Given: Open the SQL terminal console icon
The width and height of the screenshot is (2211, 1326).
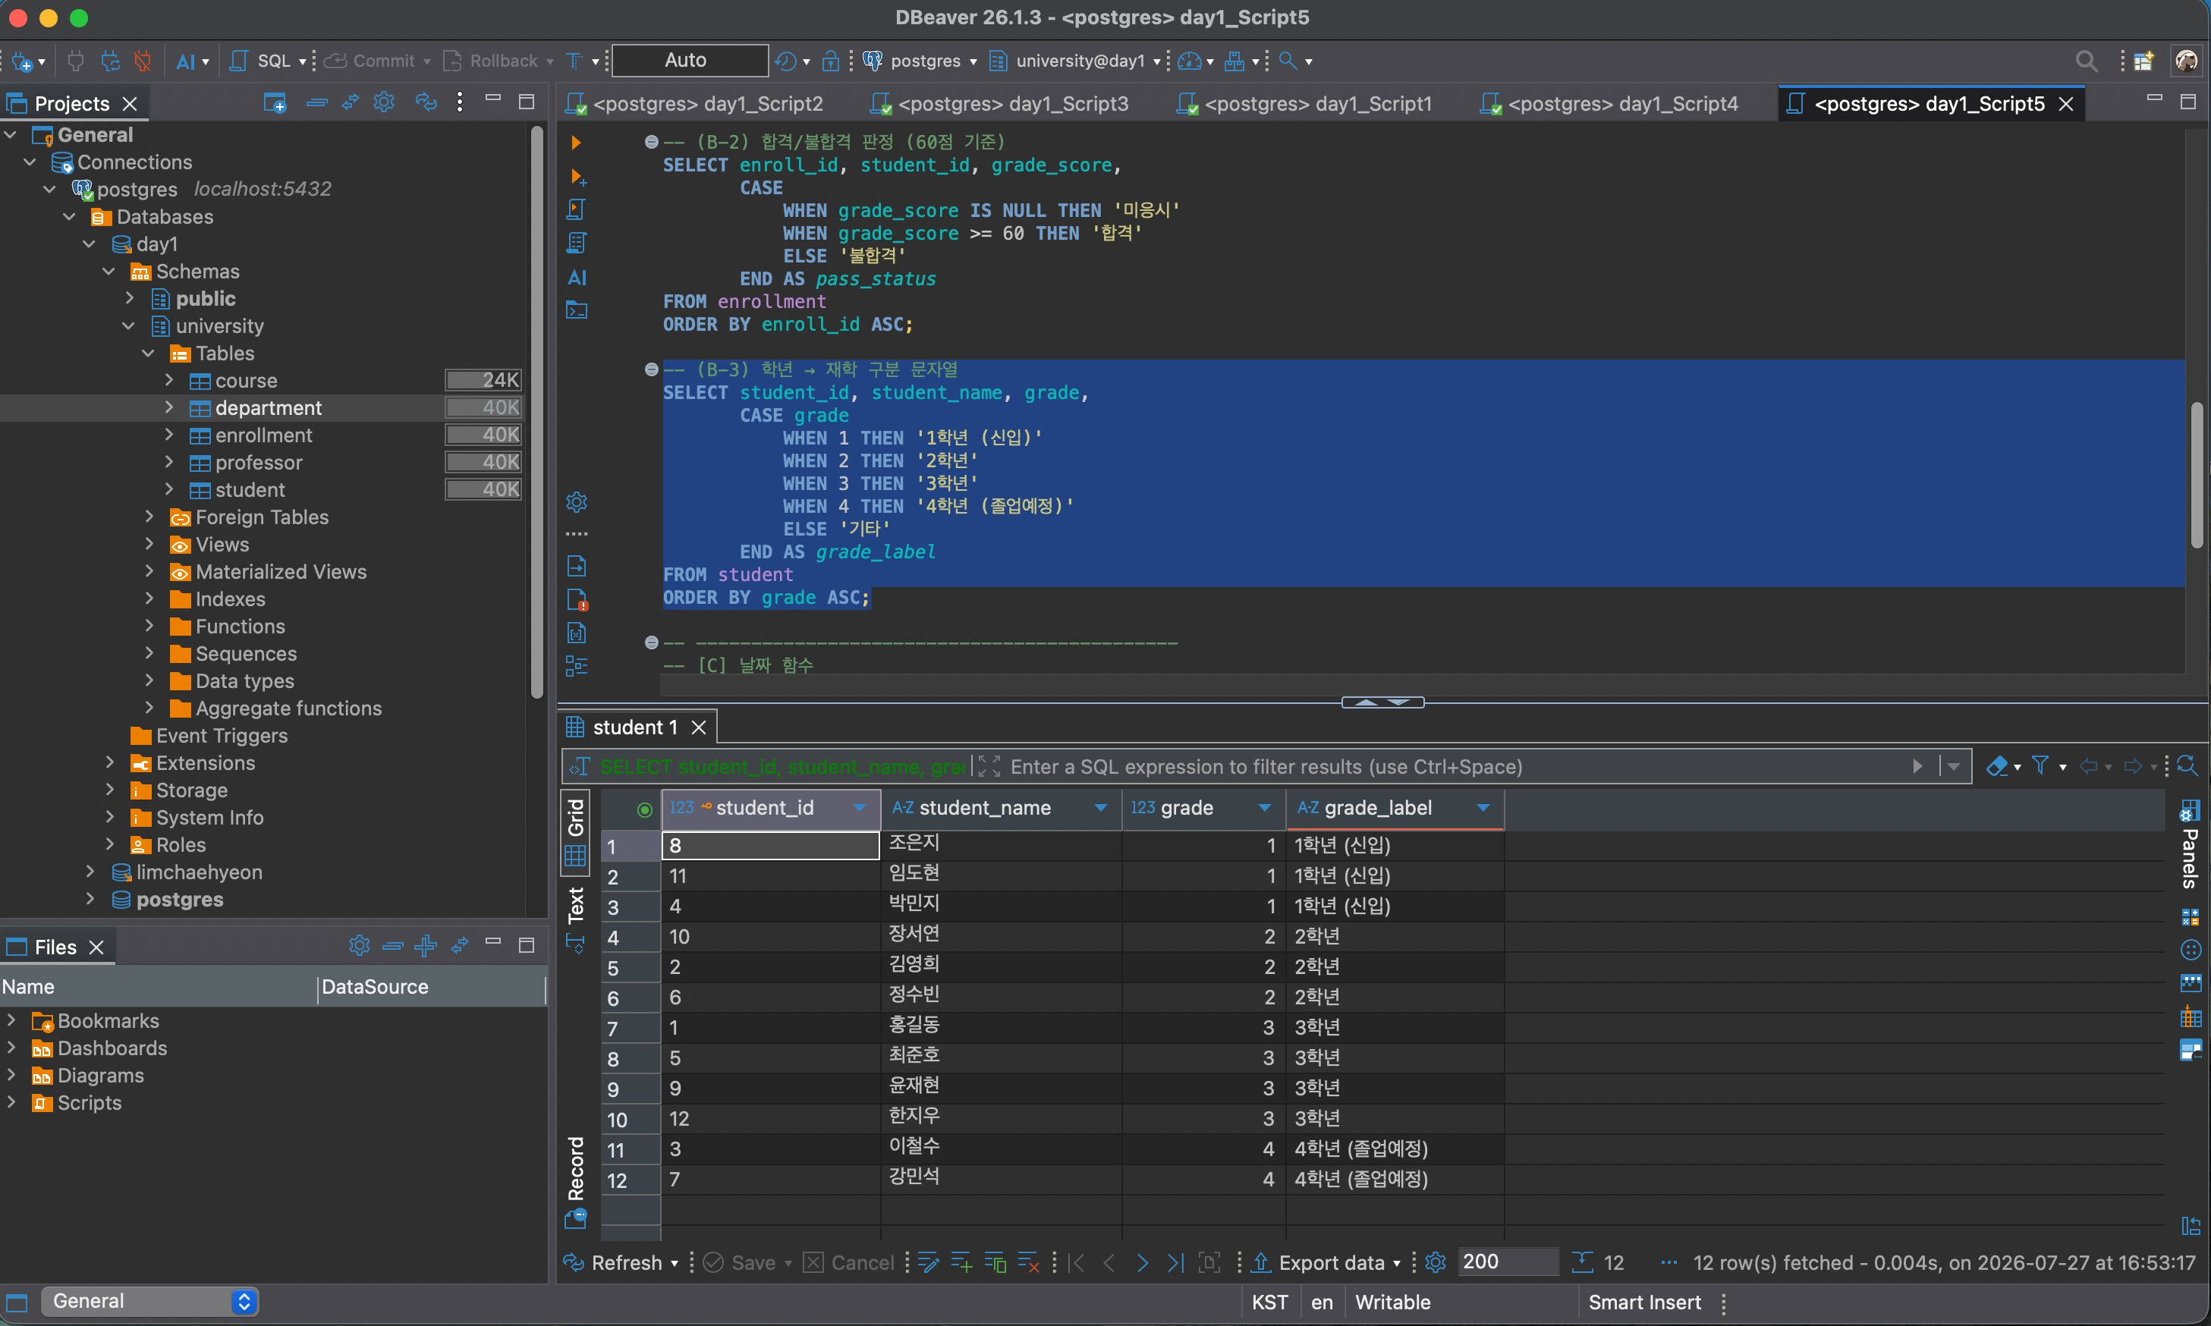Looking at the screenshot, I should [577, 311].
